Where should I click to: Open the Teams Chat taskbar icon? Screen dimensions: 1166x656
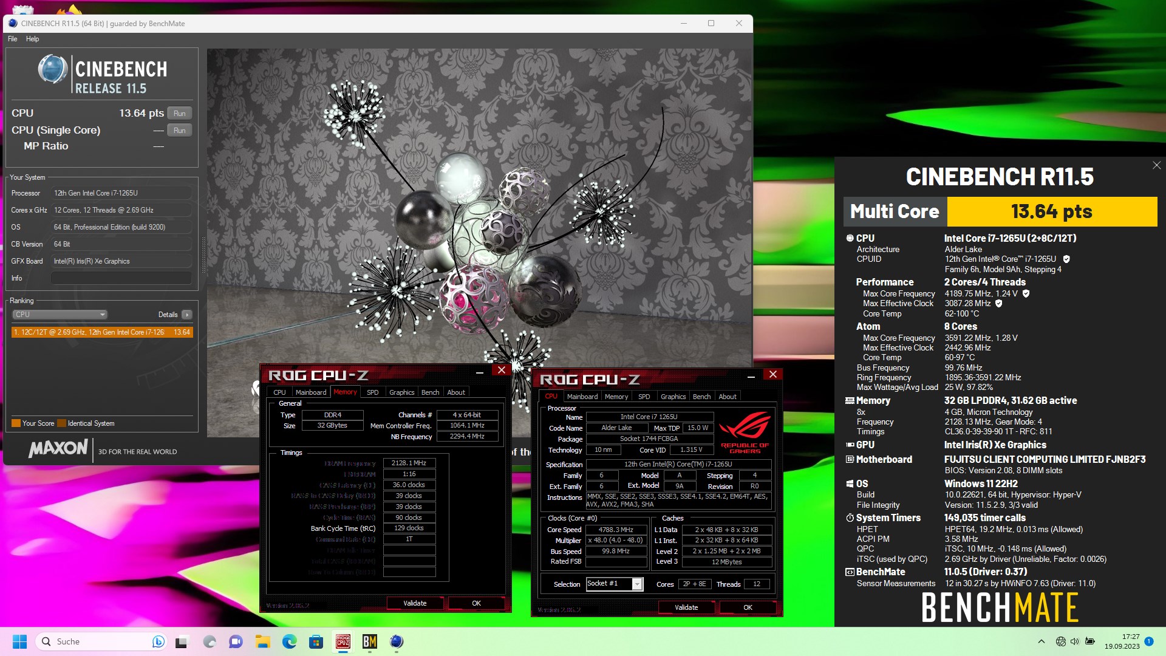coord(236,641)
